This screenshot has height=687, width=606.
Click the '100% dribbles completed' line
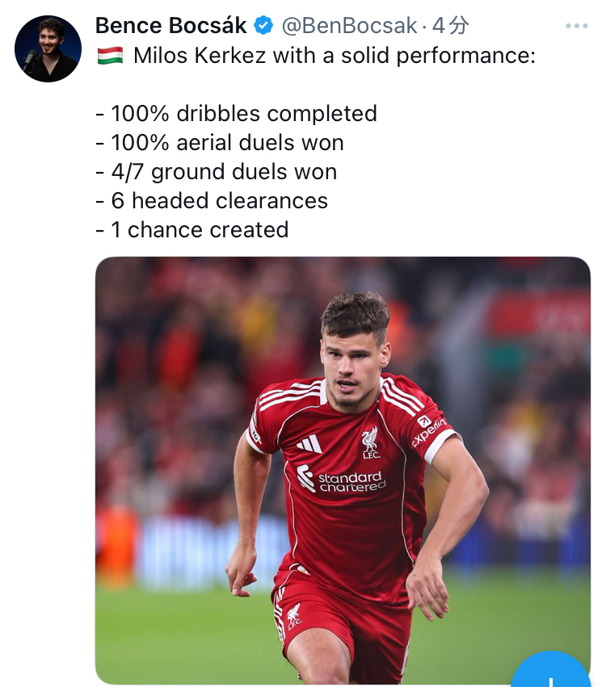pyautogui.click(x=236, y=113)
